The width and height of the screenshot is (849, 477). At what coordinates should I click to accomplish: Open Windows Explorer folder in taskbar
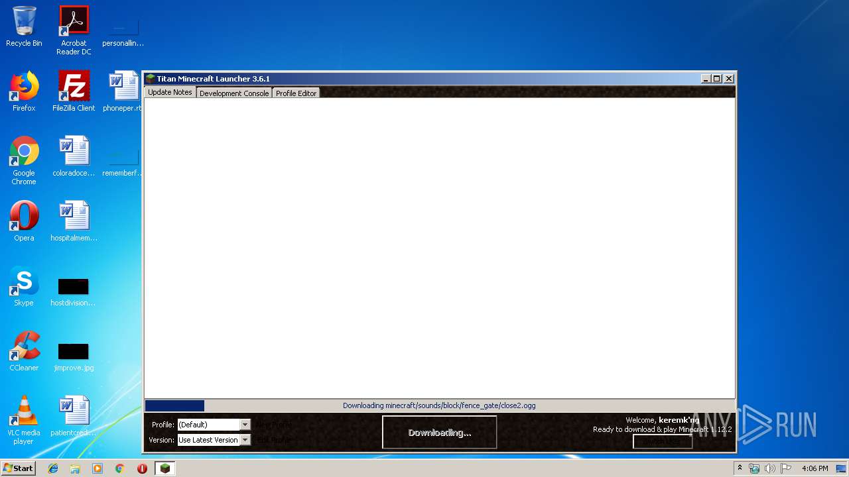coord(75,468)
